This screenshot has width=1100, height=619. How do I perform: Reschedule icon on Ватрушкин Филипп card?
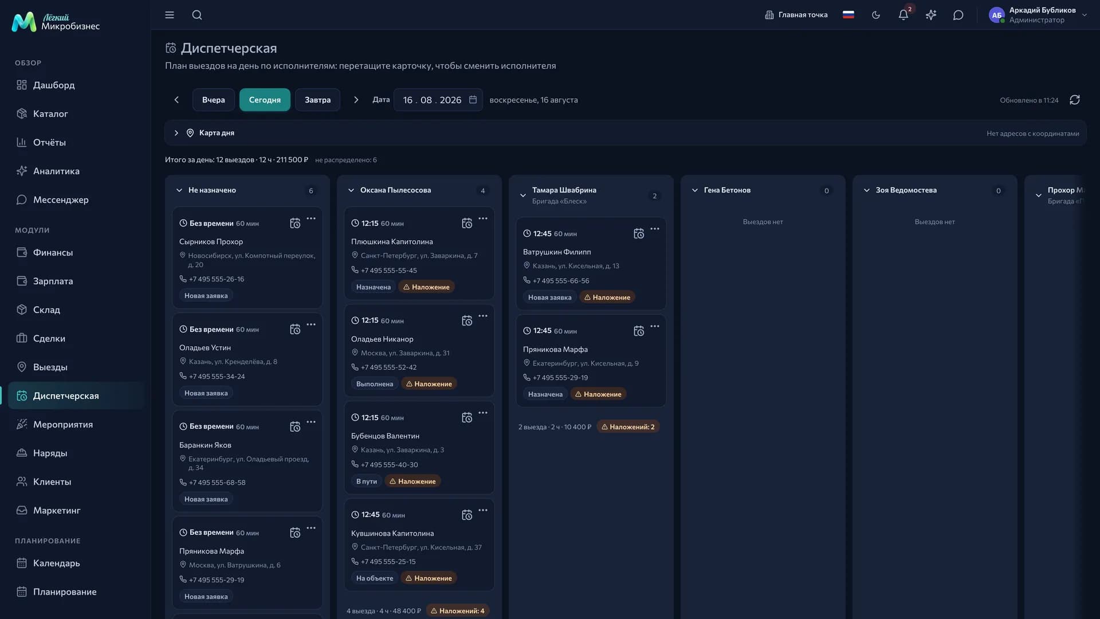pos(639,234)
